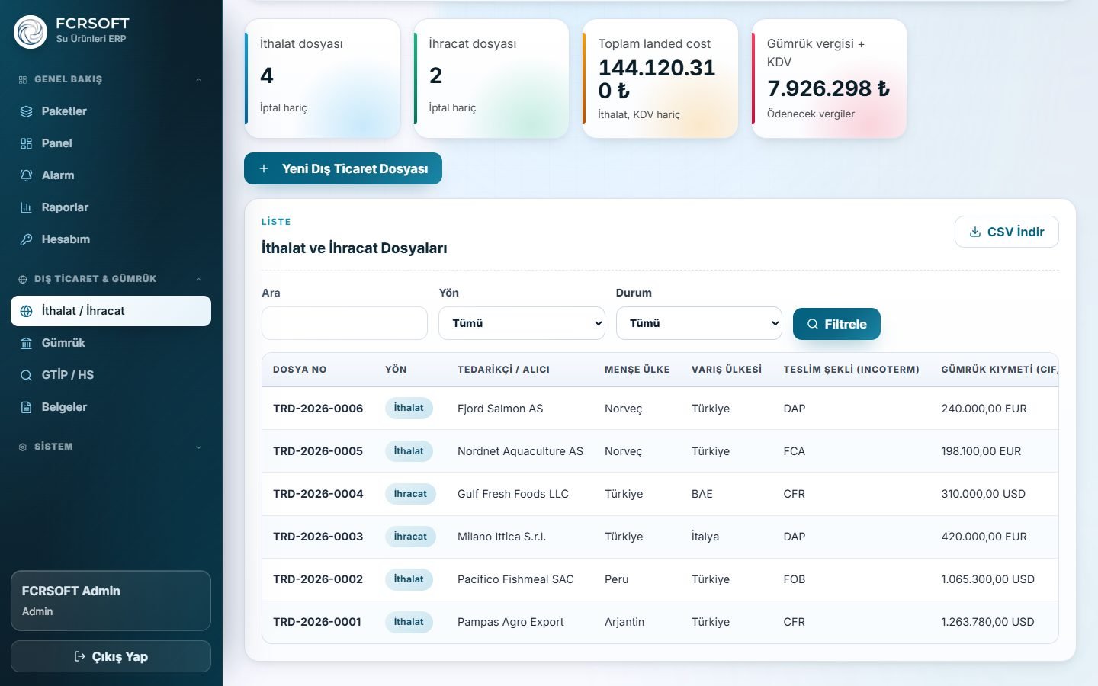Click the Alarm bell icon
The image size is (1098, 686).
(27, 175)
